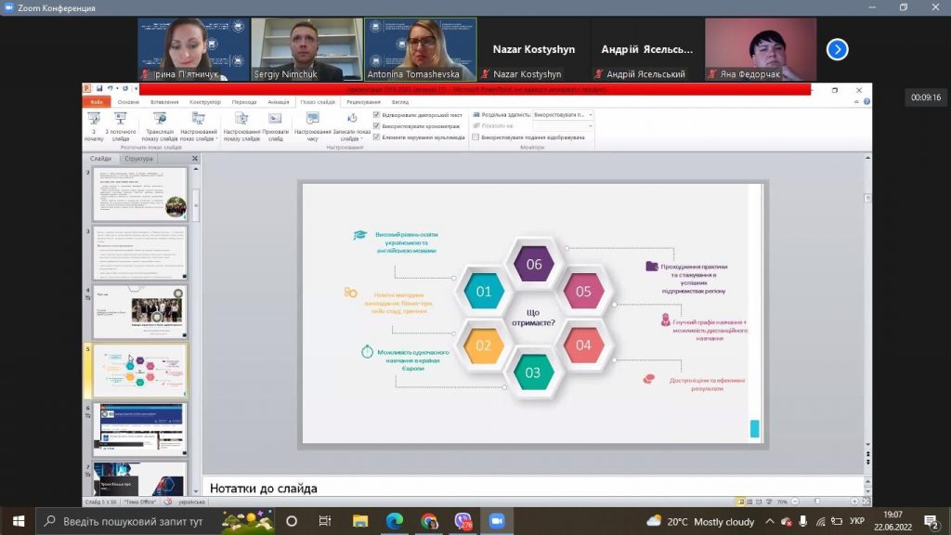Viewport: 951px width, 535px height.
Task: Enable 'Використовувати подання відображувача' checkbox
Action: [475, 137]
